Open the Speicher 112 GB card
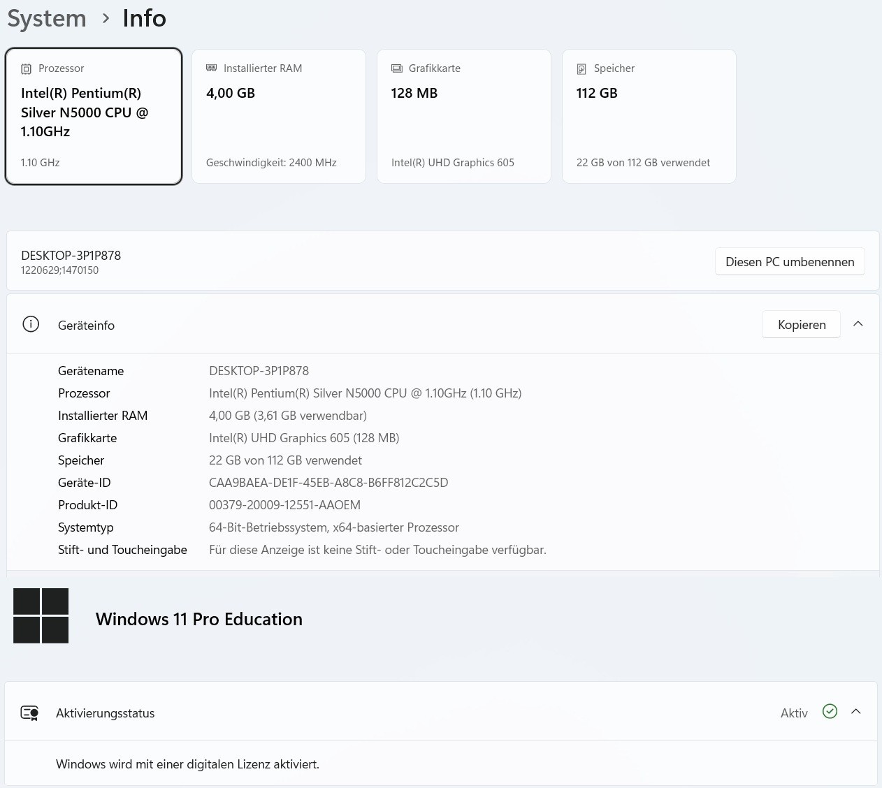The image size is (882, 788). tap(649, 117)
